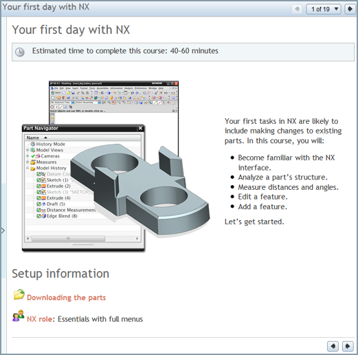Screen dimensions: 358x355
Task: Click the users icon beside NX role
Action: (19, 316)
